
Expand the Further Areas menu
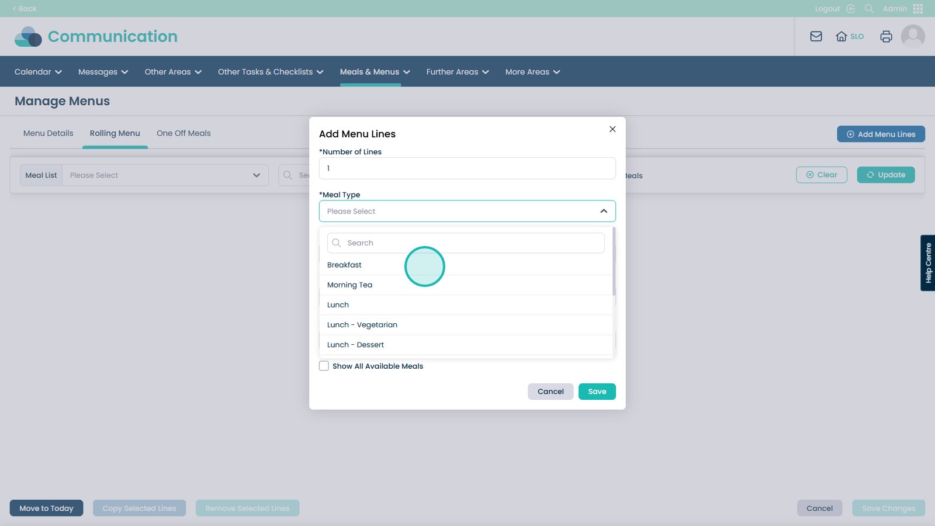pos(457,72)
